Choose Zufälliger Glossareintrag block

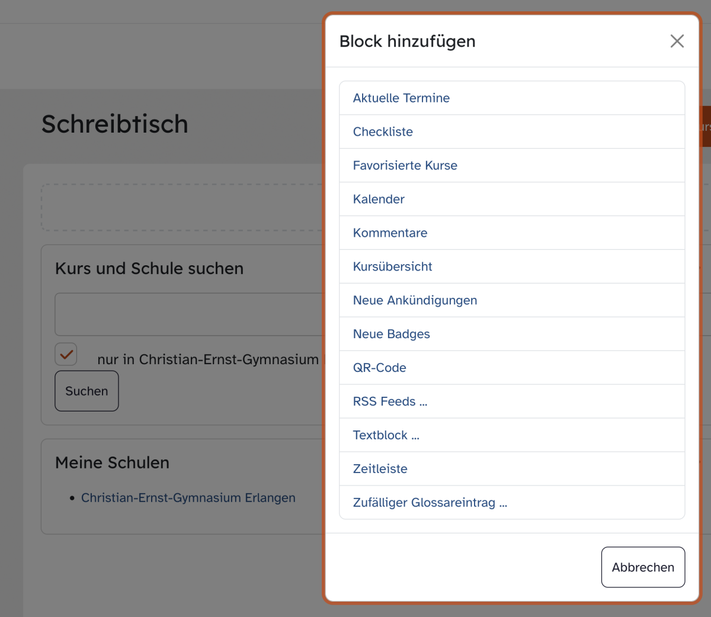point(430,503)
